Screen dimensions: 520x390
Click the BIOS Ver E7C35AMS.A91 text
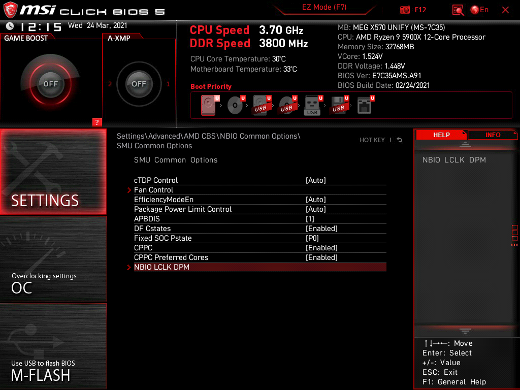pyautogui.click(x=379, y=76)
